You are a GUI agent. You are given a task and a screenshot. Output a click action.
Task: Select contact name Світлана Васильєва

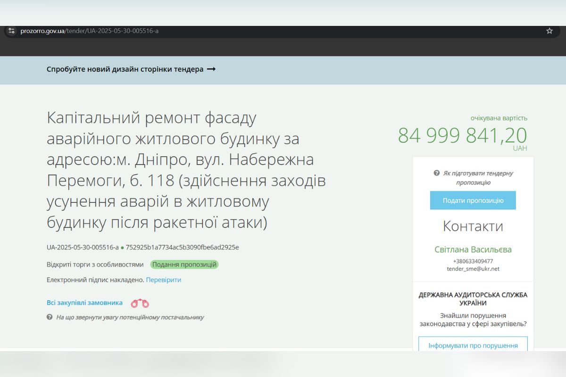click(x=473, y=249)
